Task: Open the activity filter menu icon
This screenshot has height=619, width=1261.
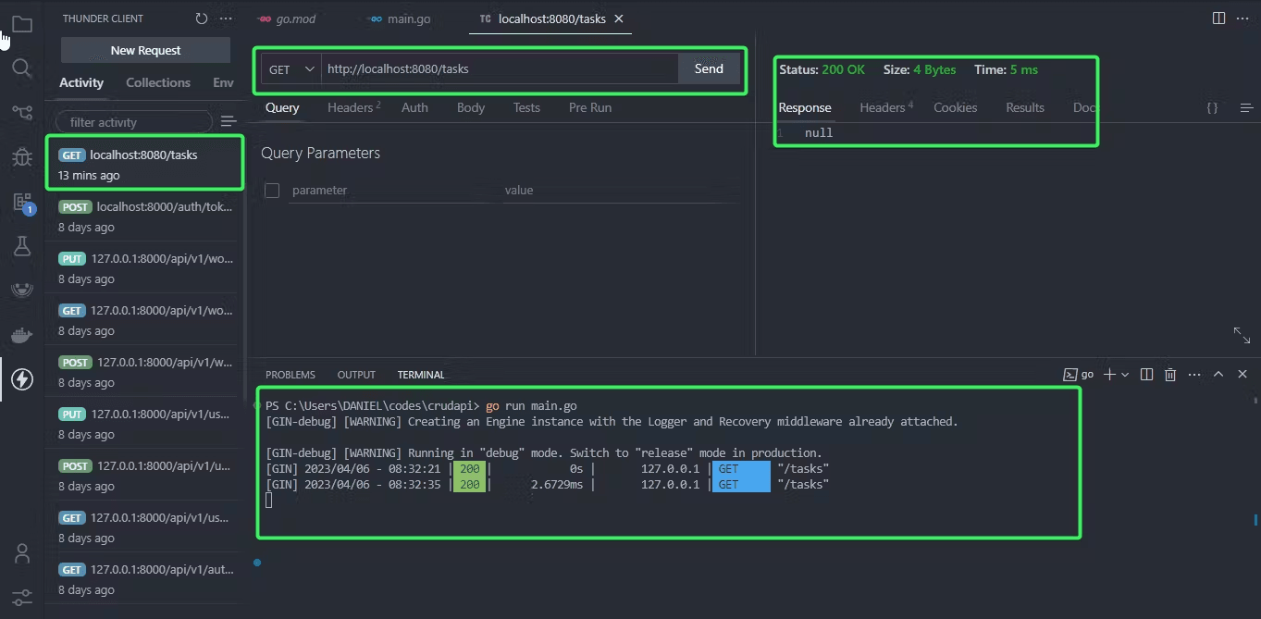Action: tap(229, 121)
